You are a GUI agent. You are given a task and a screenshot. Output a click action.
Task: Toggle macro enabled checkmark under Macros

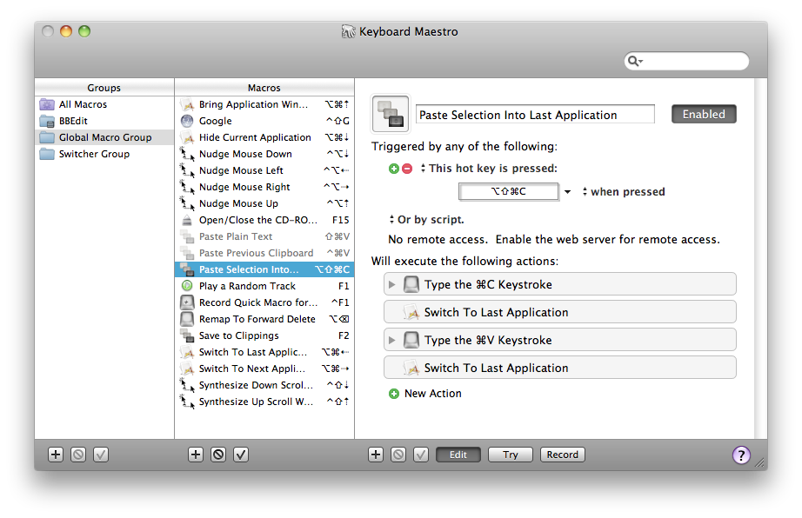241,455
